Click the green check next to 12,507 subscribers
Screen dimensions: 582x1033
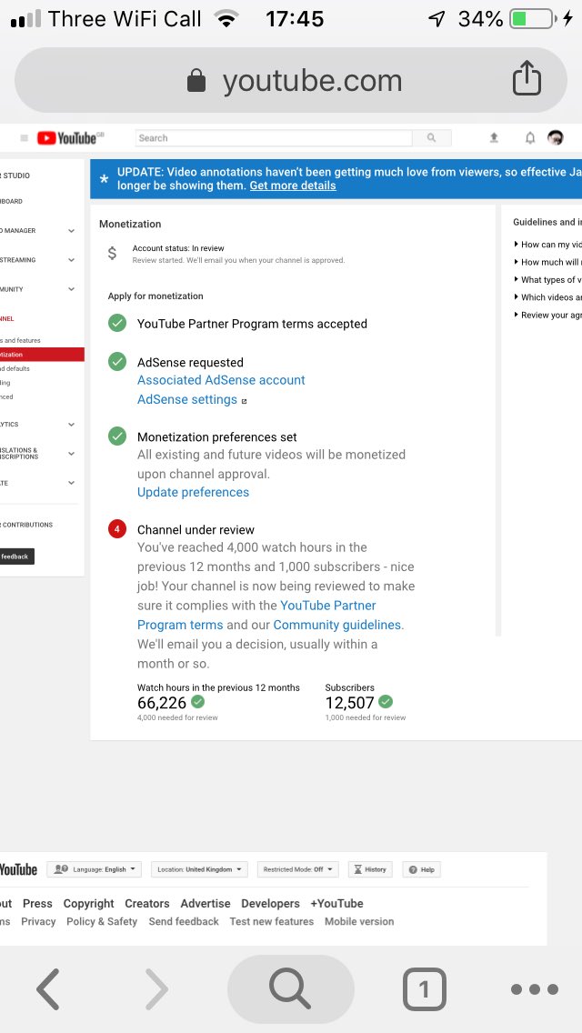386,702
